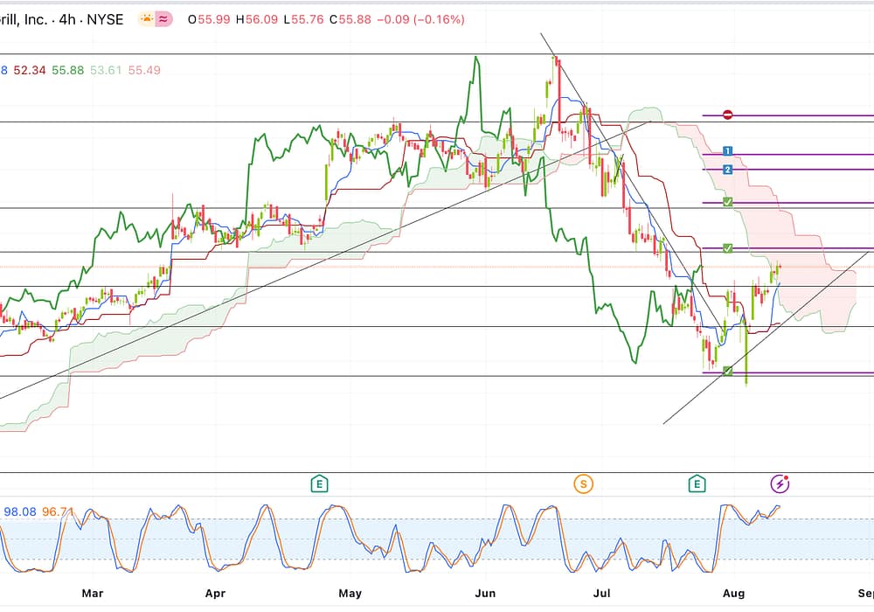Click the green 55.88 indicator legend value
The height and width of the screenshot is (612, 874).
tap(68, 70)
